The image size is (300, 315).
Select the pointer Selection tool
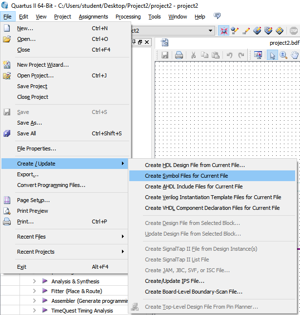click(x=272, y=56)
